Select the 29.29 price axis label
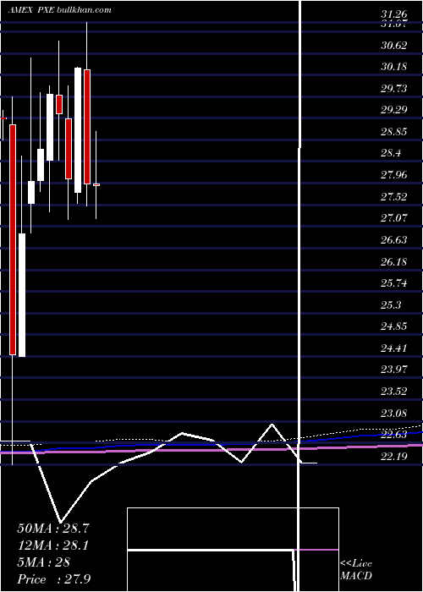The height and width of the screenshot is (592, 423). [394, 110]
